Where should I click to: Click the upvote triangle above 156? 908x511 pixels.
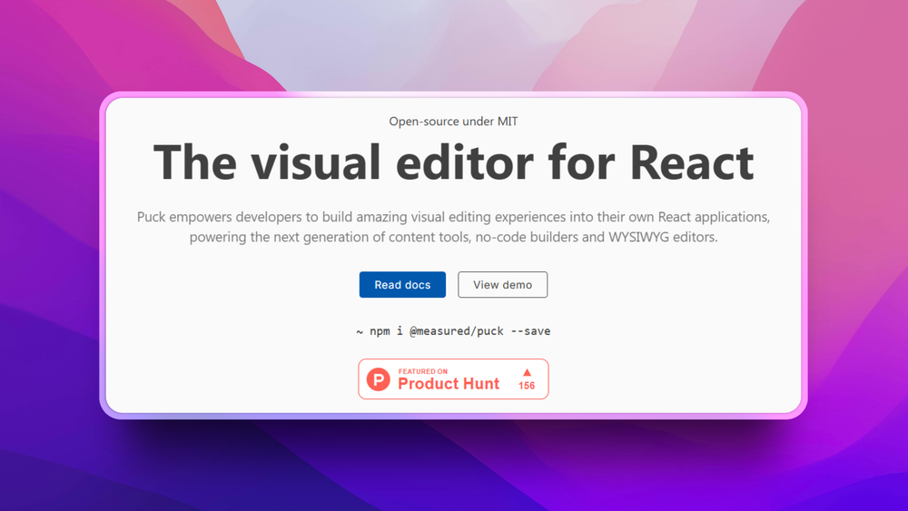(x=527, y=373)
